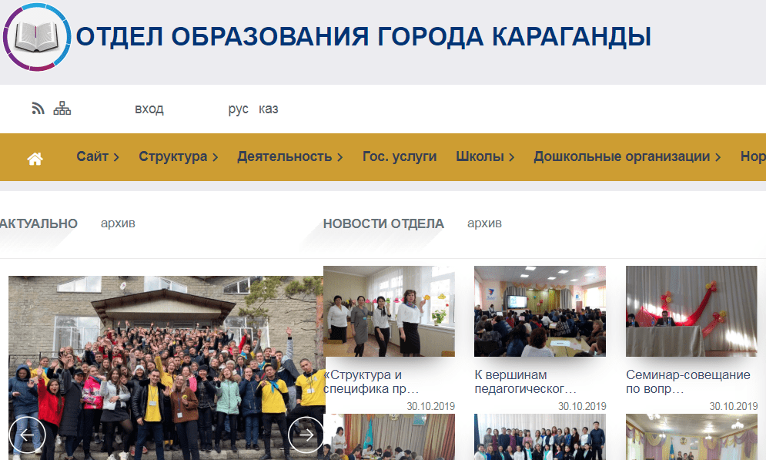This screenshot has height=460, width=766.
Task: Expand the Структура dropdown menu
Action: click(x=174, y=156)
